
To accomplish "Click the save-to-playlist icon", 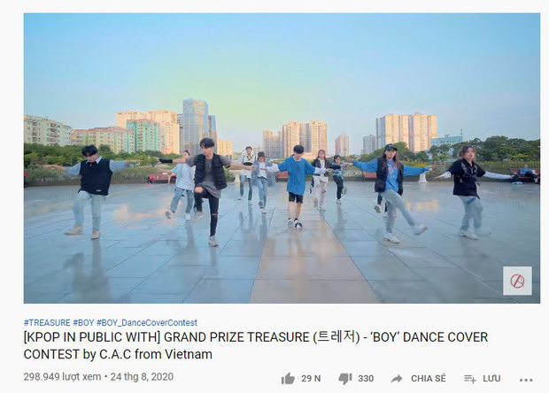I will (x=470, y=379).
